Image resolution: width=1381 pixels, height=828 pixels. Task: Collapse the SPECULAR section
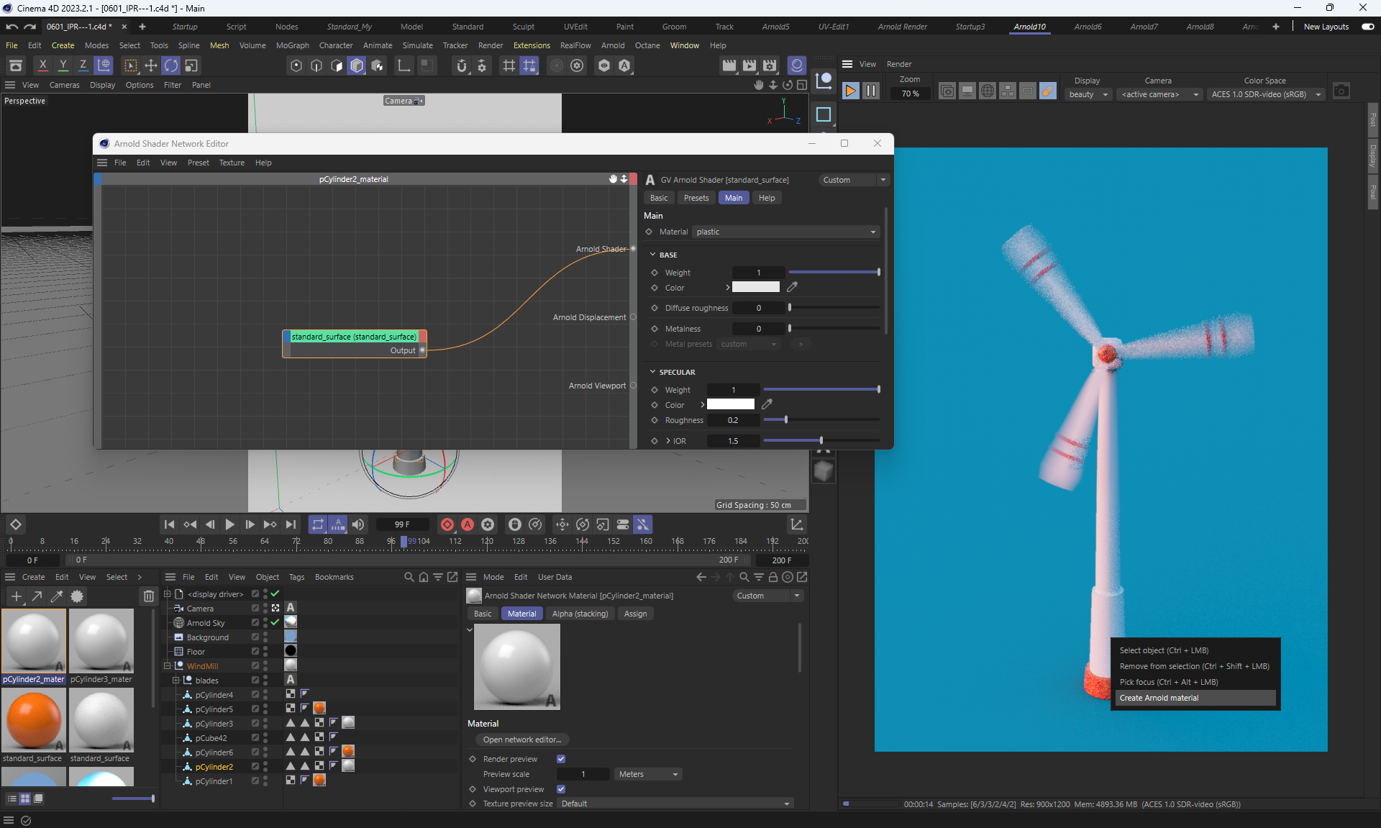(x=652, y=372)
